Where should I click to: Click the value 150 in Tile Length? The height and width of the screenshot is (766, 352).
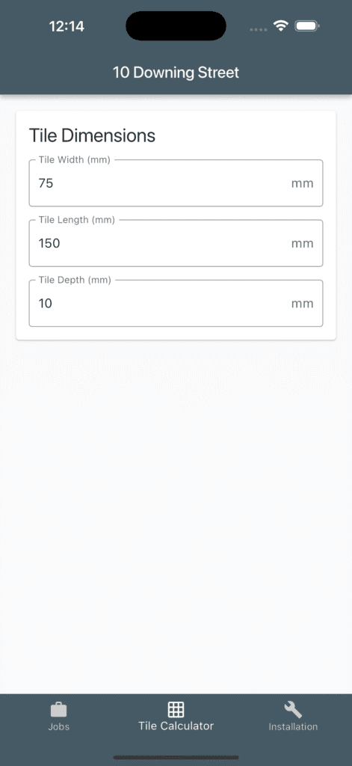[49, 244]
